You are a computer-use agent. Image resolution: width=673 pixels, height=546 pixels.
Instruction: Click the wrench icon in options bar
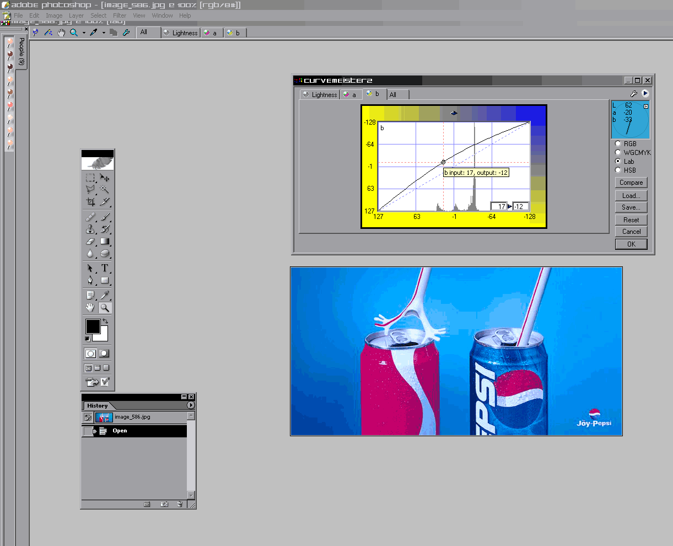[x=126, y=33]
